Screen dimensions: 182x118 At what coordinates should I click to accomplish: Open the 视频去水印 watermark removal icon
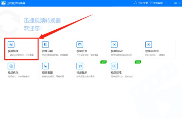pyautogui.click(x=149, y=44)
